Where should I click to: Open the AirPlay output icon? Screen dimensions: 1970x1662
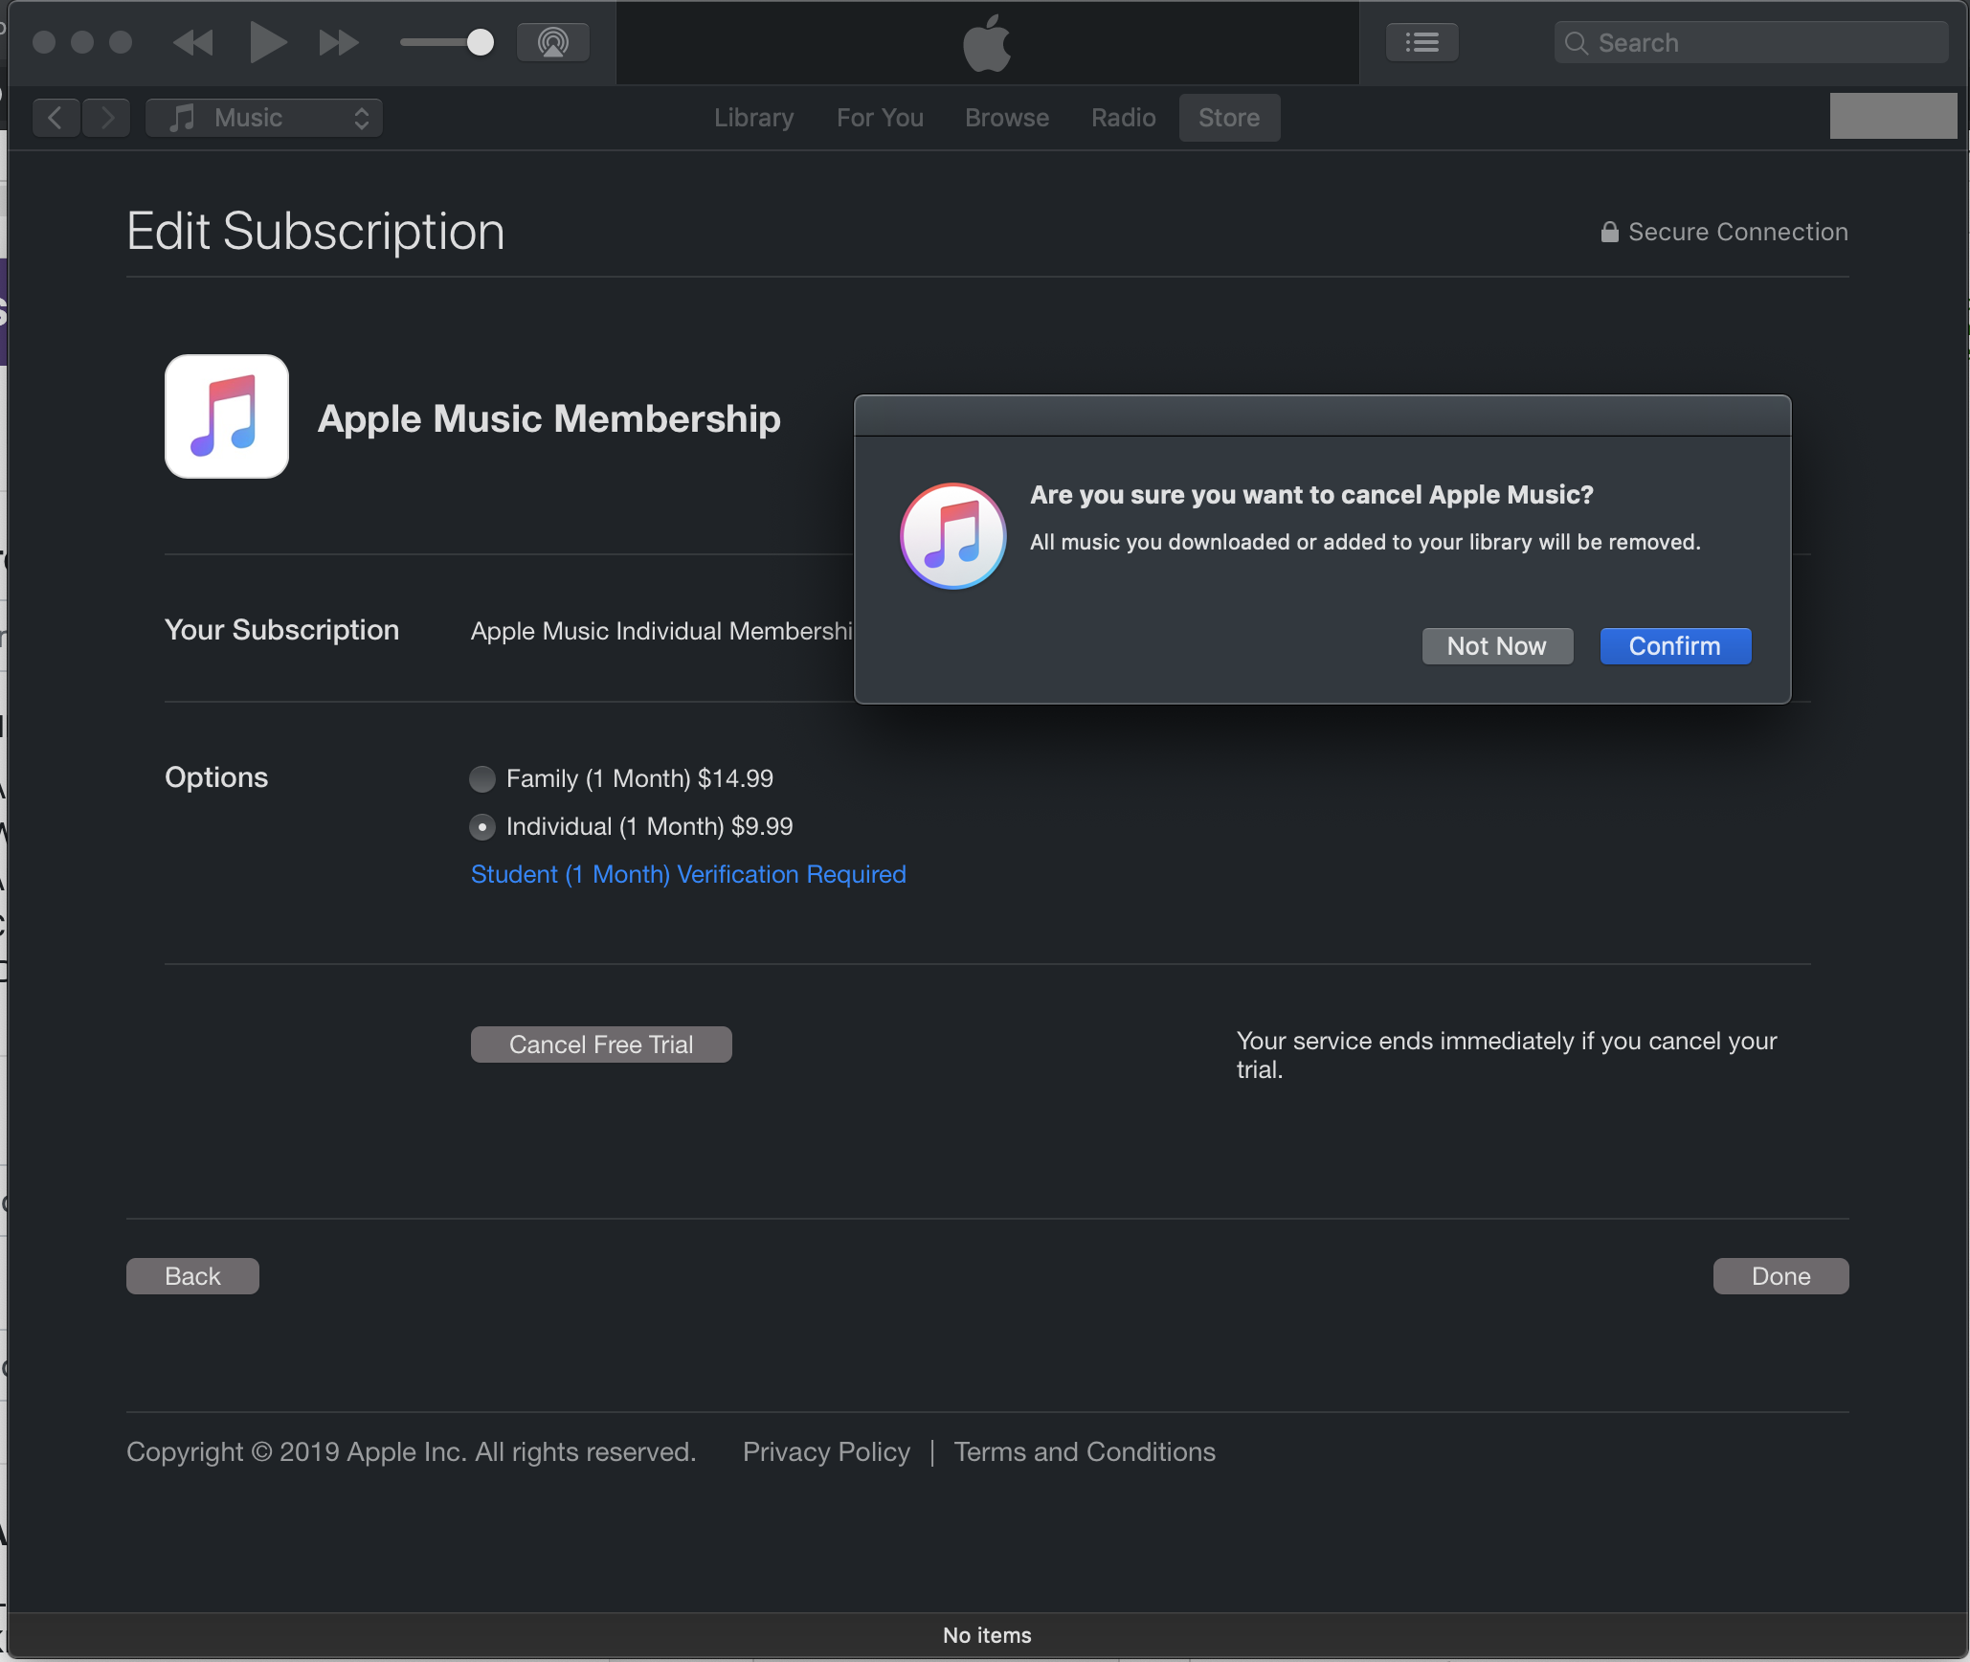click(x=552, y=43)
